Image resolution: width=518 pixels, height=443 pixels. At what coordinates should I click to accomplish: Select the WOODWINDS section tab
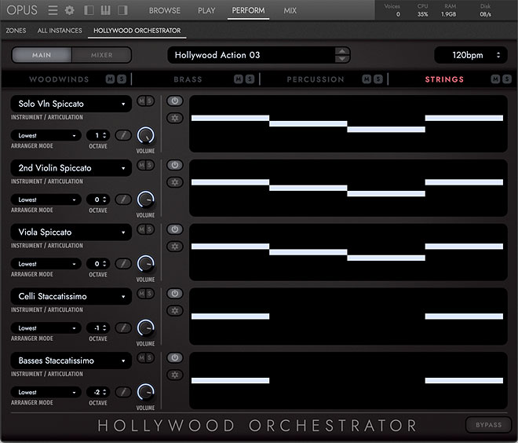[x=59, y=79]
